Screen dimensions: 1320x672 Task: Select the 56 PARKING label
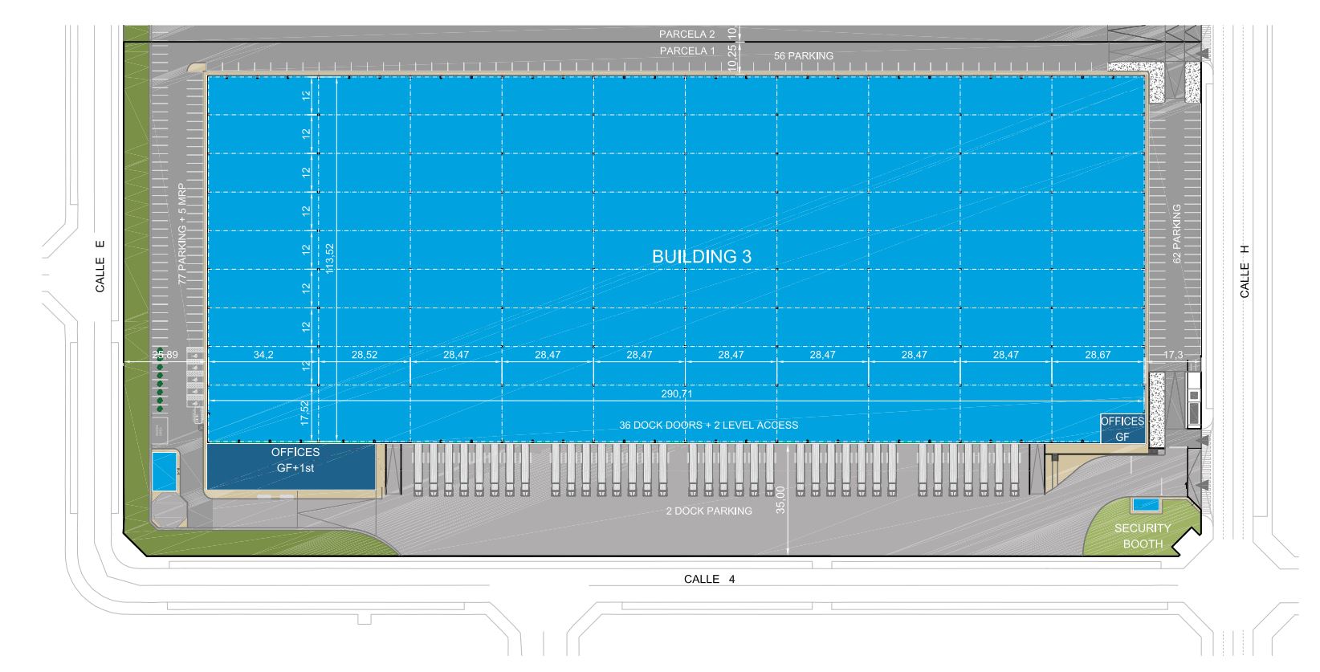[x=803, y=56]
